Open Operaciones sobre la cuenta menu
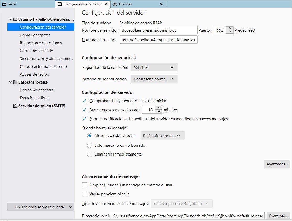This screenshot has height=221, width=292. click(41, 207)
